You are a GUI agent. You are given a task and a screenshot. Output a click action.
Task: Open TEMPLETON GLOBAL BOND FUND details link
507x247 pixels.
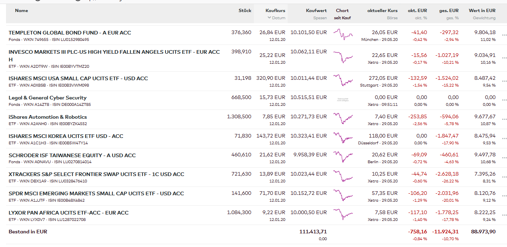(x=70, y=33)
